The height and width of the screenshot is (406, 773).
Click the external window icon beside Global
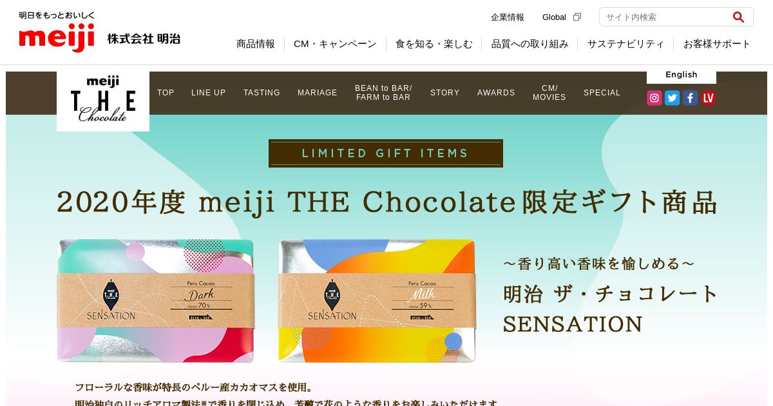tap(577, 17)
